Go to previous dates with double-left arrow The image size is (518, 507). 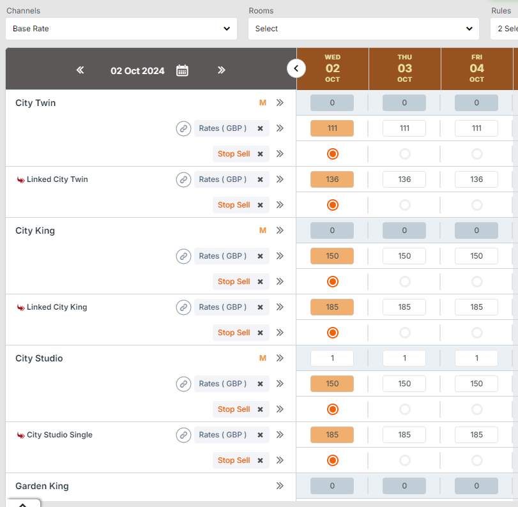80,70
